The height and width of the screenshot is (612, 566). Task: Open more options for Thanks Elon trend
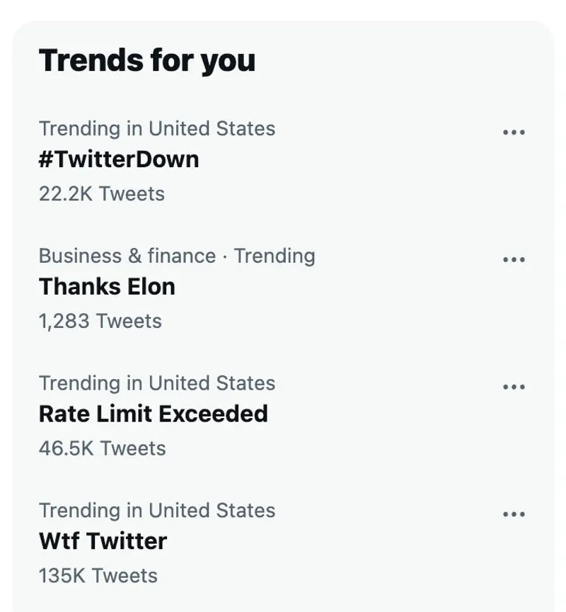(x=514, y=260)
